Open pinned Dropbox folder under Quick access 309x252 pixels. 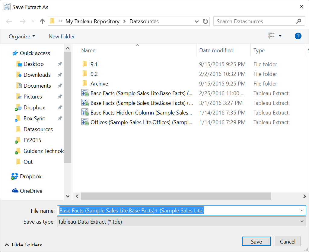[30, 107]
